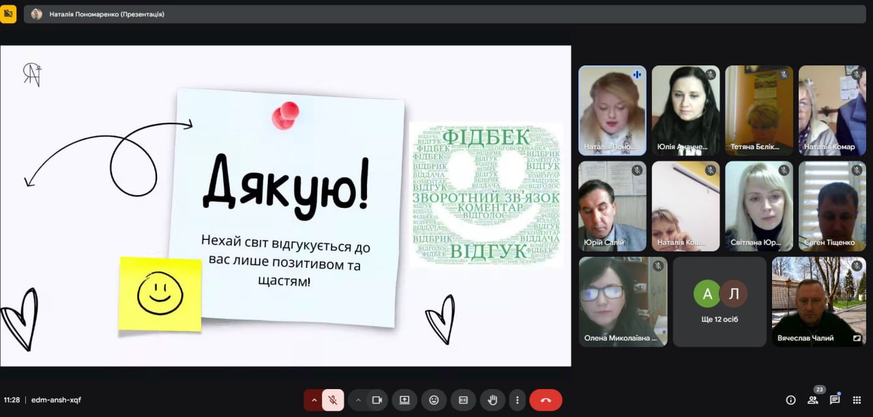Screen dimensions: 873x417
Task: Turn on closed captions
Action: [463, 400]
